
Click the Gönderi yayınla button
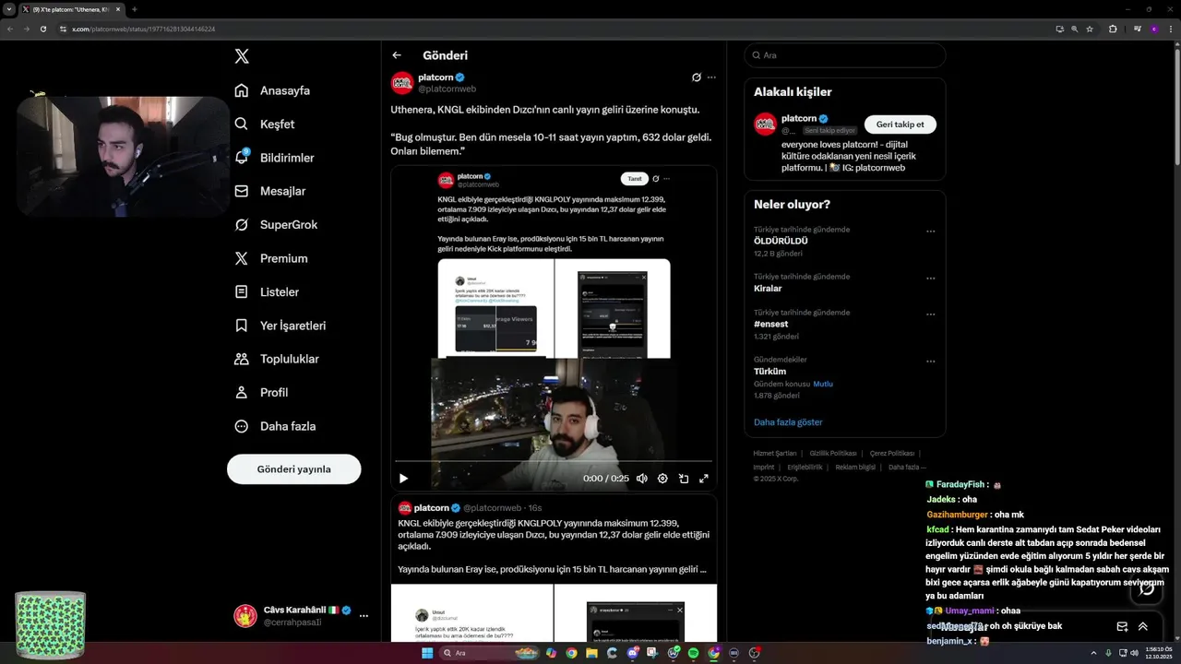pyautogui.click(x=293, y=468)
